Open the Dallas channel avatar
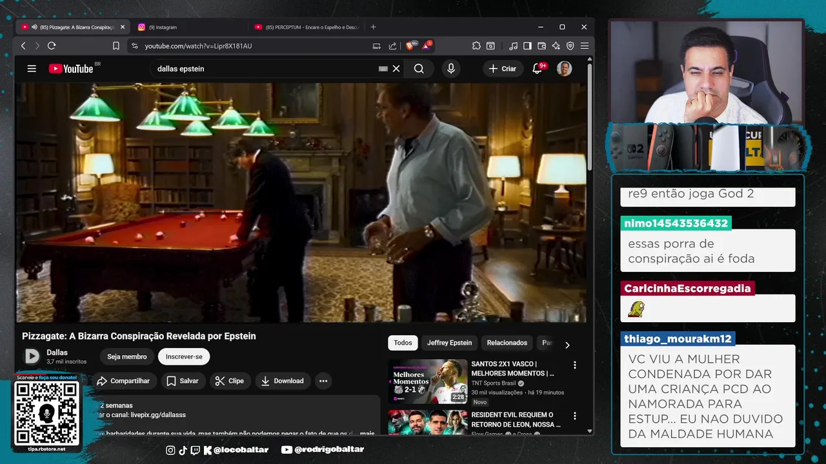Viewport: 826px width, 464px height. [32, 356]
